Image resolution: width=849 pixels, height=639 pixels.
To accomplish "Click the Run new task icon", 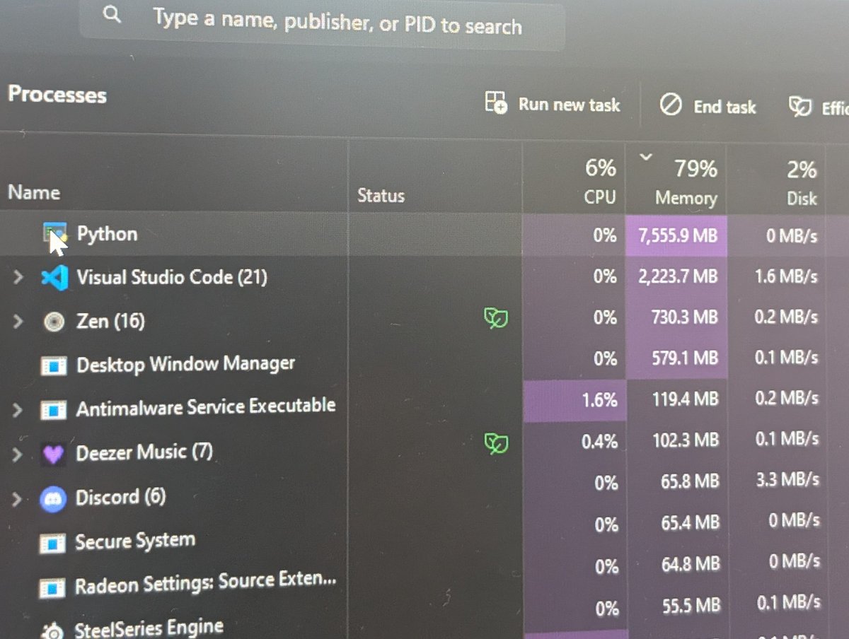I will coord(496,102).
